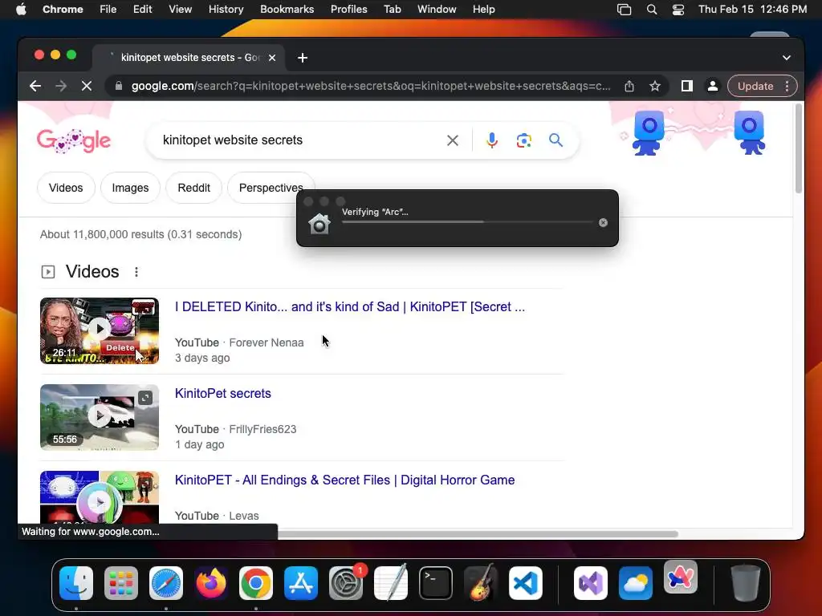Open 'KinitoPET - All Endings' link

344,480
